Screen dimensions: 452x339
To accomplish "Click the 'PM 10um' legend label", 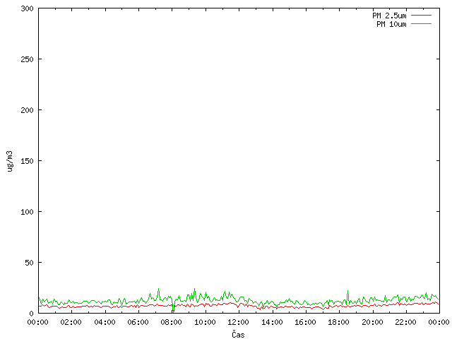I will 391,24.
